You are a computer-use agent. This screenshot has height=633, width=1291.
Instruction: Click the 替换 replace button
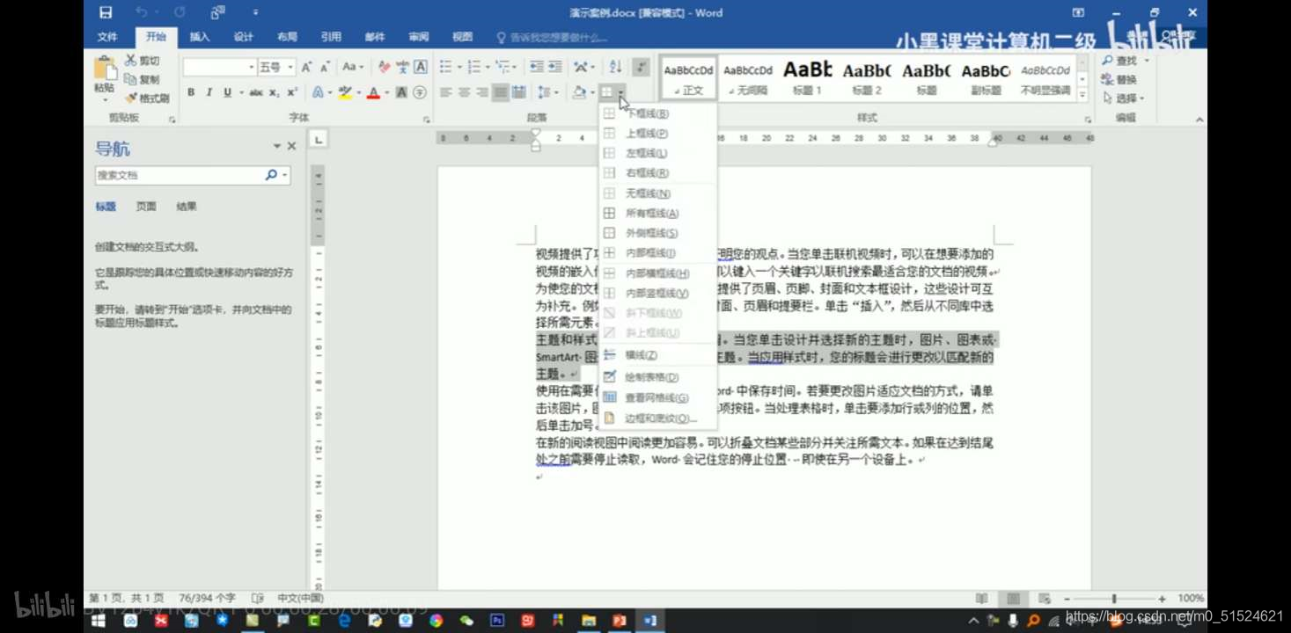click(x=1119, y=79)
